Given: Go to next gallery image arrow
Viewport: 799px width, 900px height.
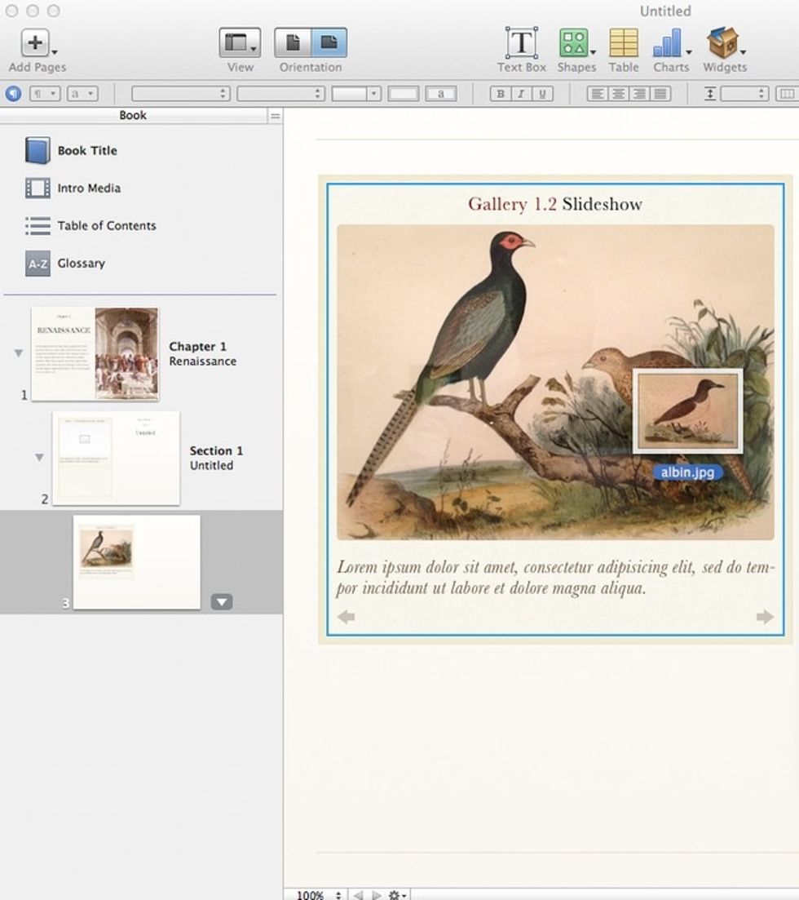Looking at the screenshot, I should (x=765, y=617).
